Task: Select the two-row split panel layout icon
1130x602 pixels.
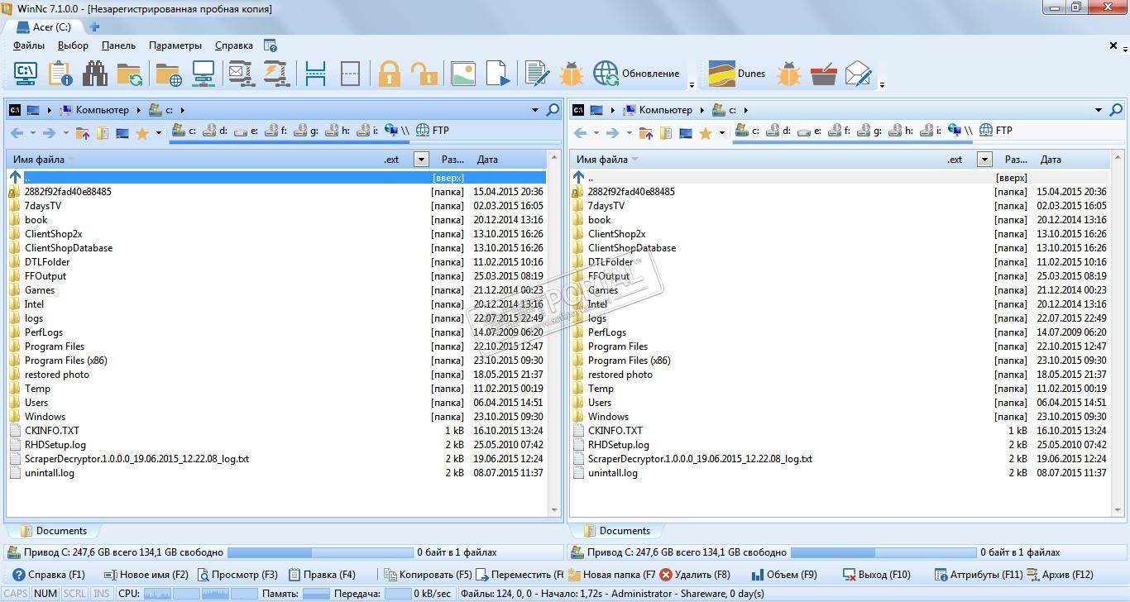Action: click(315, 74)
